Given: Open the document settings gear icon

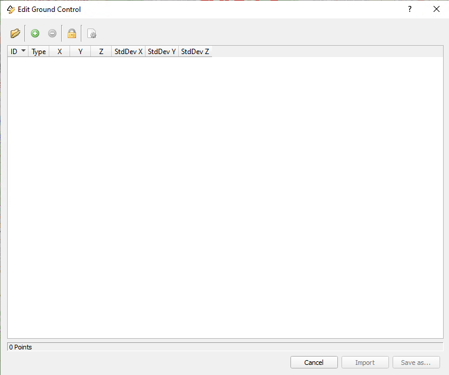Looking at the screenshot, I should (91, 33).
